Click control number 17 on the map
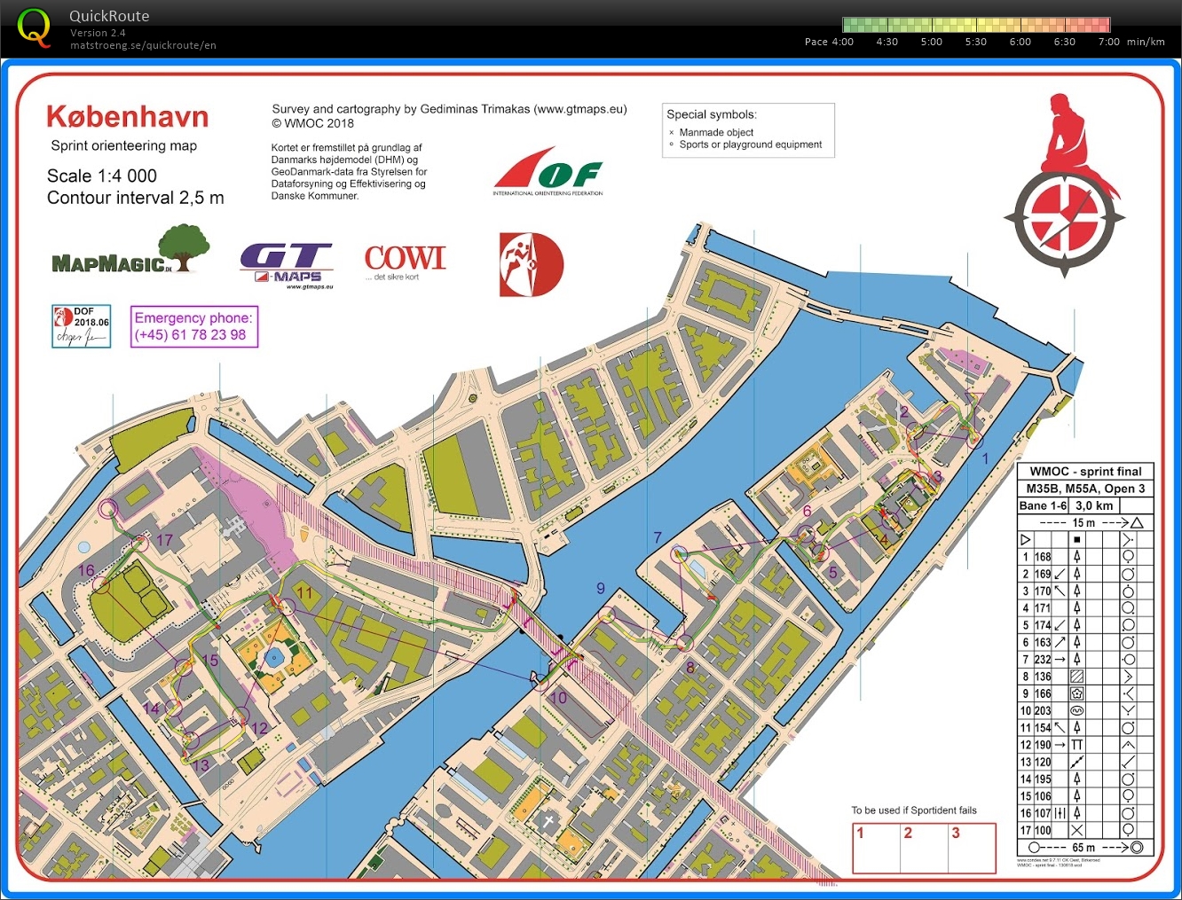 (x=164, y=540)
